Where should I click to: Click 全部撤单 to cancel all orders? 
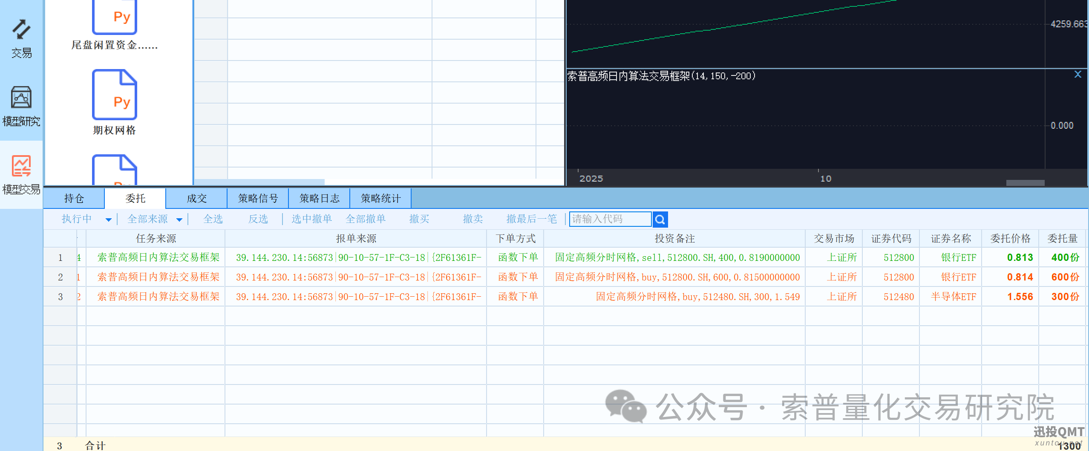(x=366, y=219)
